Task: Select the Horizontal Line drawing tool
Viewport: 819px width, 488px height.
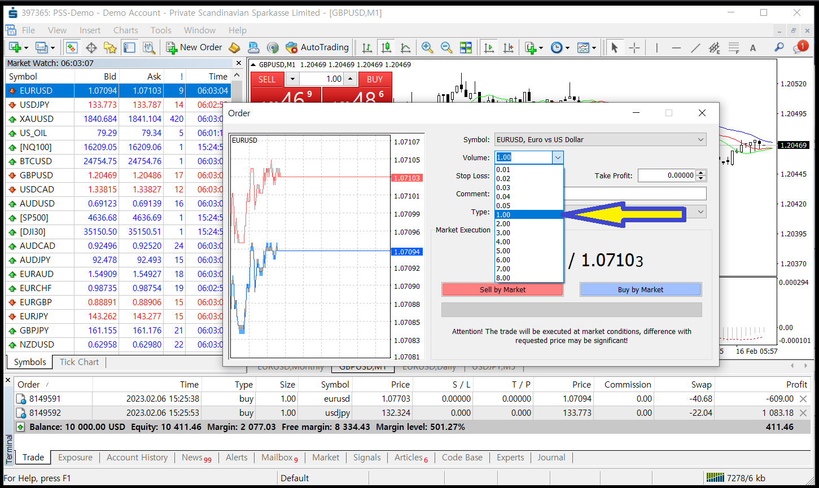Action: (676, 48)
